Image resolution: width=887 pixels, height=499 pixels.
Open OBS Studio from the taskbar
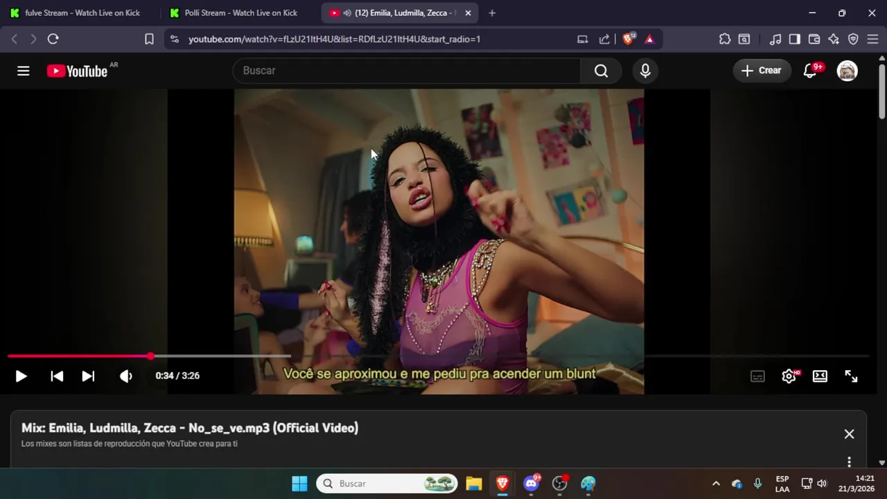coord(560,484)
